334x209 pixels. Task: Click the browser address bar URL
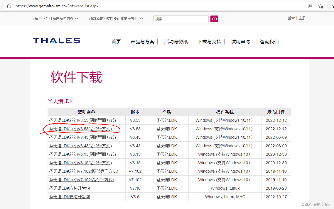(57, 6)
